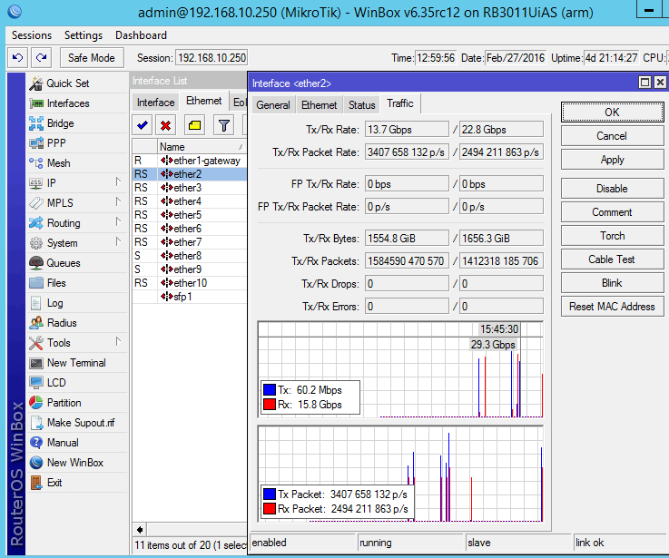Screen dimensions: 669x558
Task: Click the red Rx color swatch
Action: (x=270, y=405)
